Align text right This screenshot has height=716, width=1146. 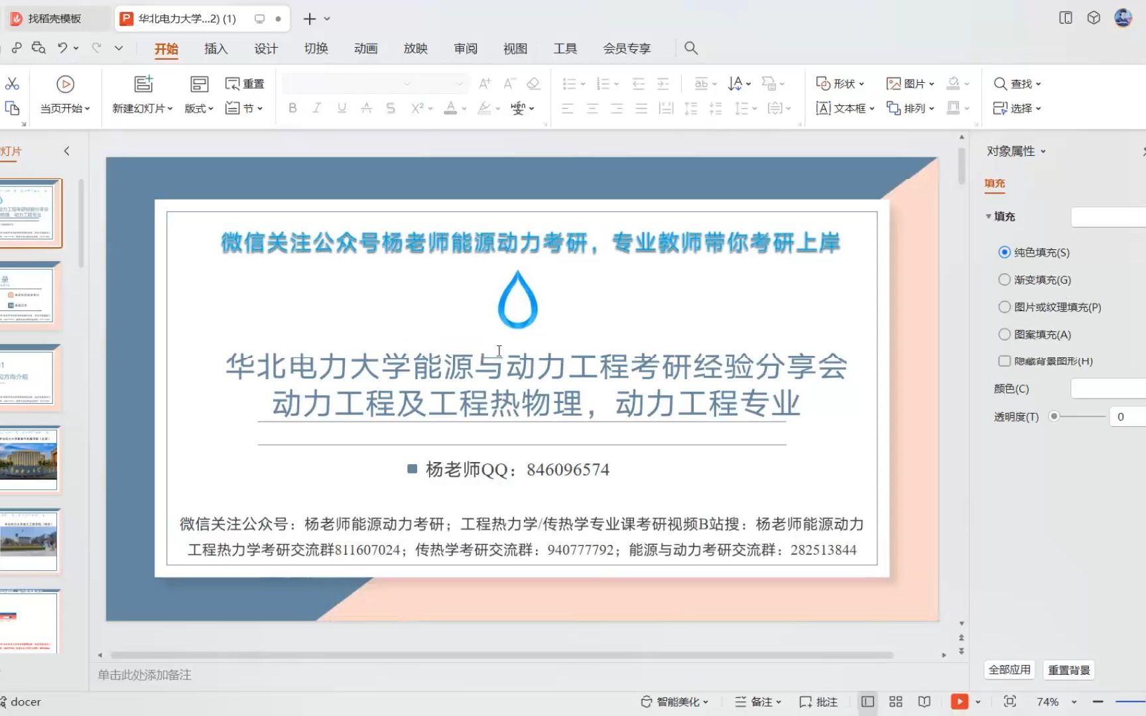point(617,108)
